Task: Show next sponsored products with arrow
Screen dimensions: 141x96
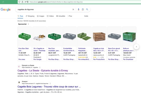Action: [x=136, y=47]
